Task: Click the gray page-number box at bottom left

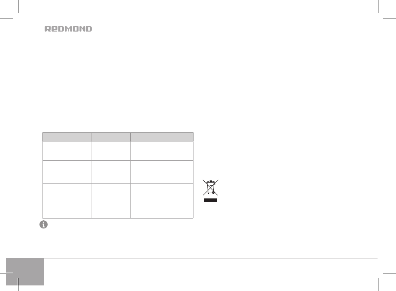Action: [x=25, y=271]
